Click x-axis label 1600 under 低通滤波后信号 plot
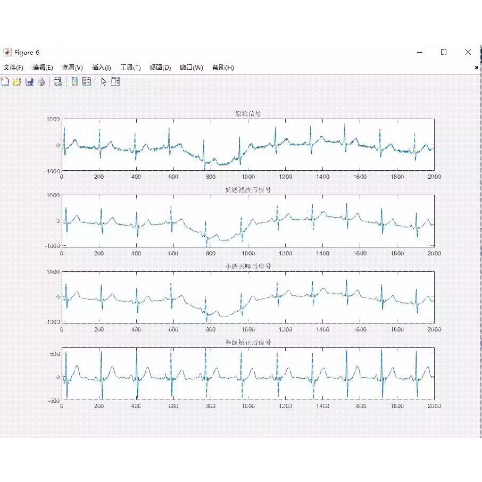The image size is (482, 482). pos(360,253)
